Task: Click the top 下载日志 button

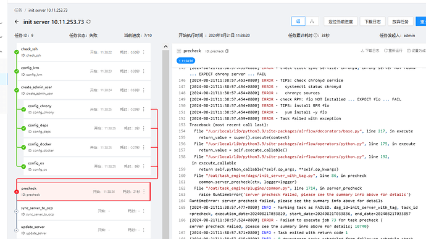Action: 372,22
